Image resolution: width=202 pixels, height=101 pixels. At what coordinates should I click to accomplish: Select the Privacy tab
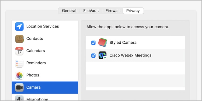(x=133, y=11)
